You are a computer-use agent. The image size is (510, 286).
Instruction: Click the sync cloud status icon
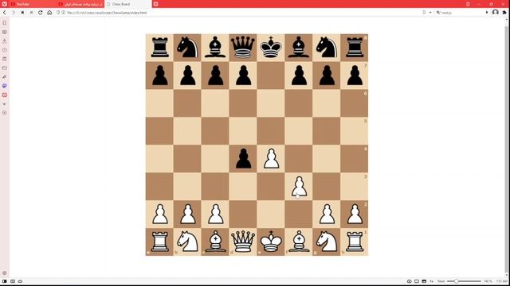pos(20,281)
